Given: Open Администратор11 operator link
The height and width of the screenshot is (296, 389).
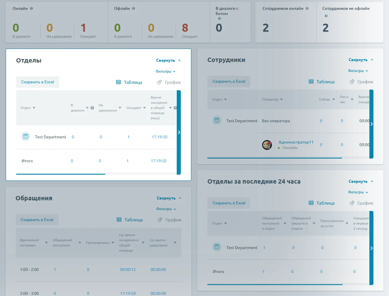Looking at the screenshot, I should click(296, 142).
